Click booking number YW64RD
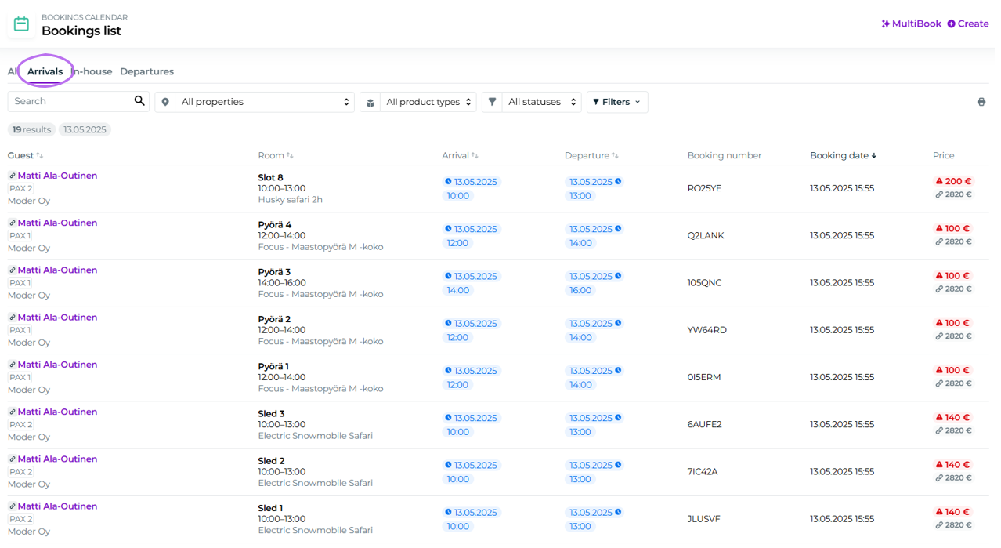The image size is (1001, 548). pos(707,330)
